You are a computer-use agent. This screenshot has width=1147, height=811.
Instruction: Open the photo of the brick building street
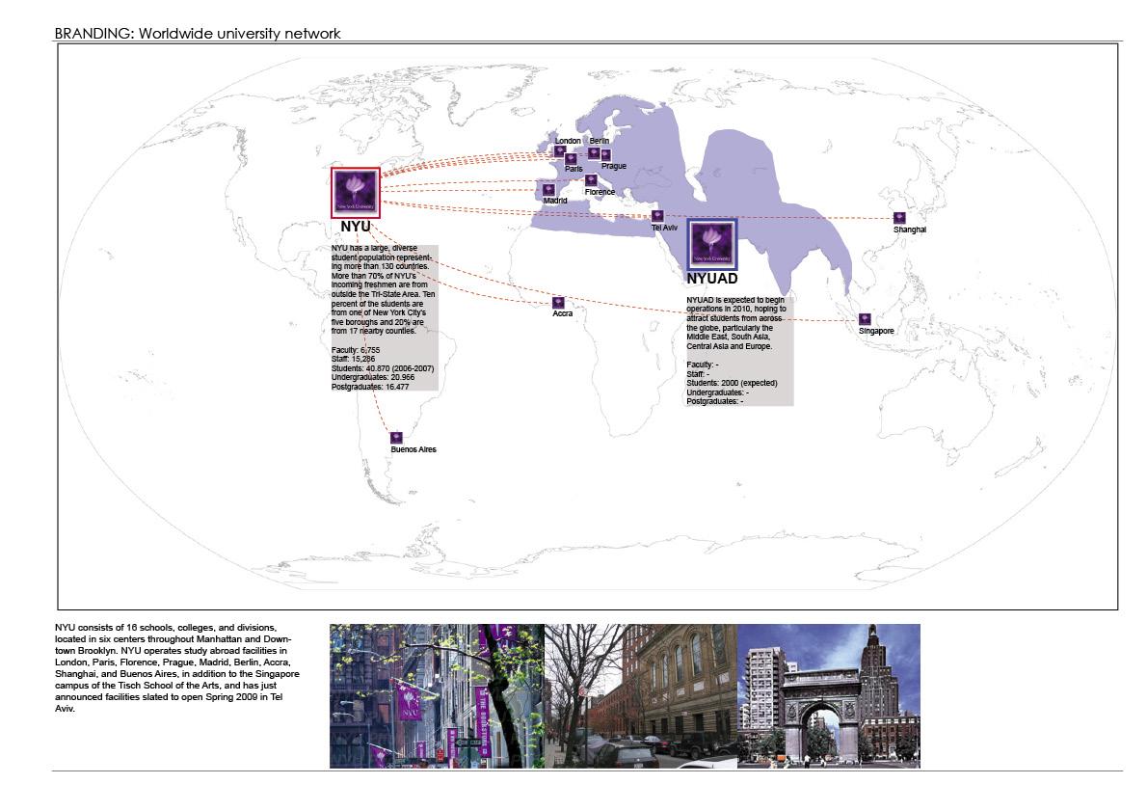click(x=641, y=696)
